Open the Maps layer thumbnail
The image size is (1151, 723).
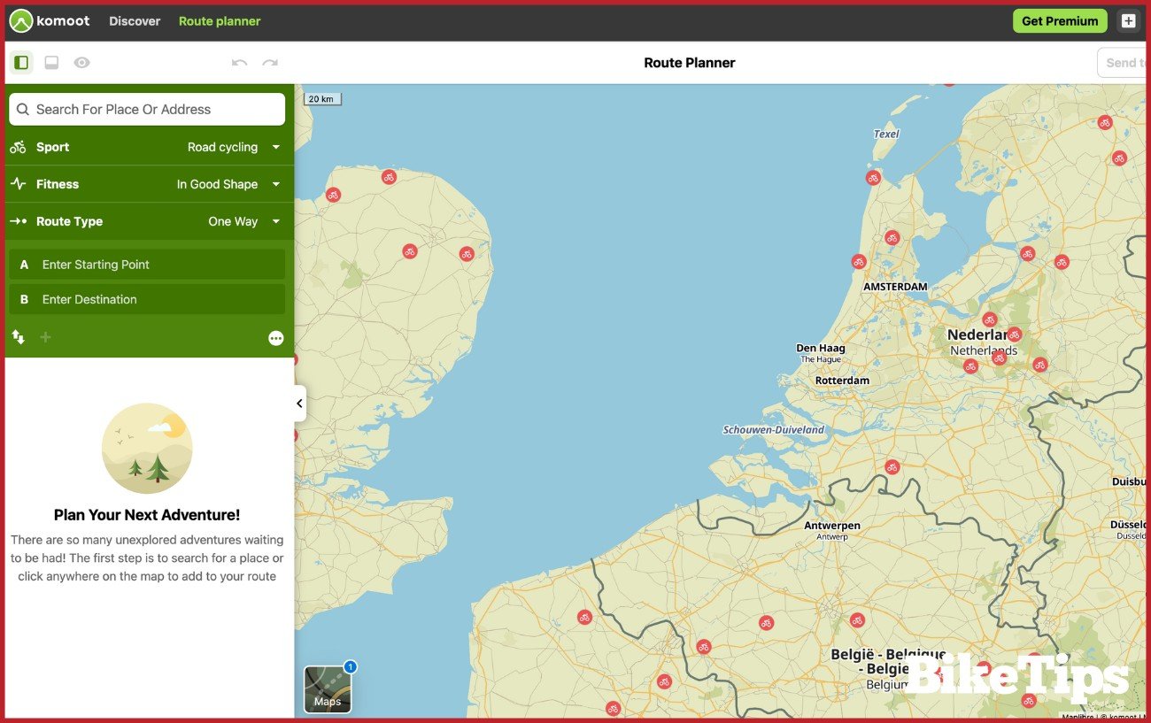(328, 689)
